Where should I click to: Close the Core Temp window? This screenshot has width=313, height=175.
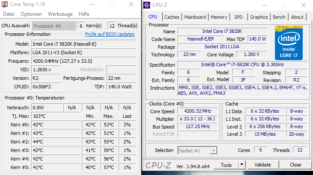point(131,4)
